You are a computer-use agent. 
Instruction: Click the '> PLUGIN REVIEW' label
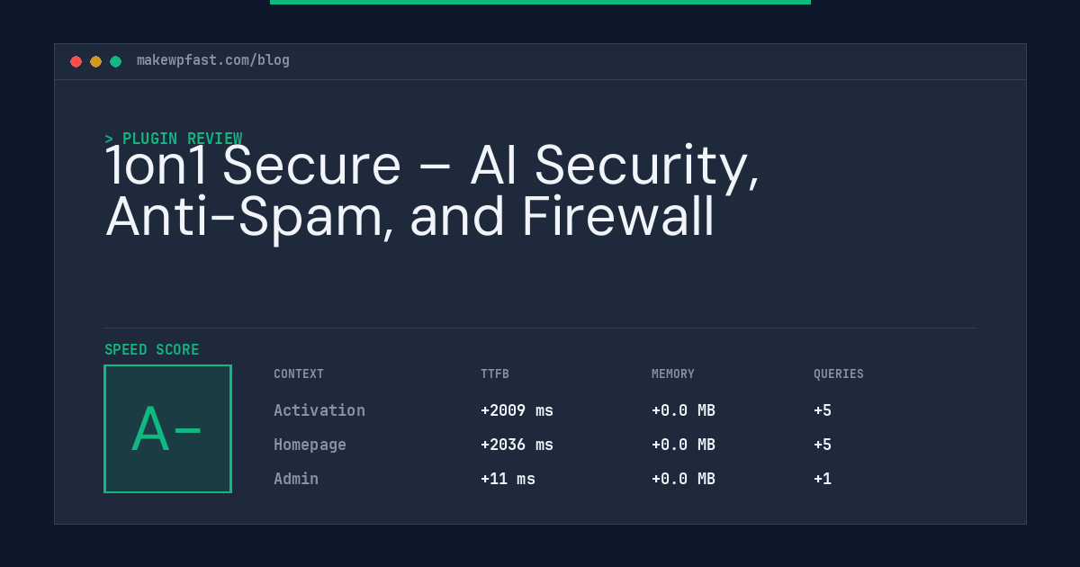click(174, 139)
